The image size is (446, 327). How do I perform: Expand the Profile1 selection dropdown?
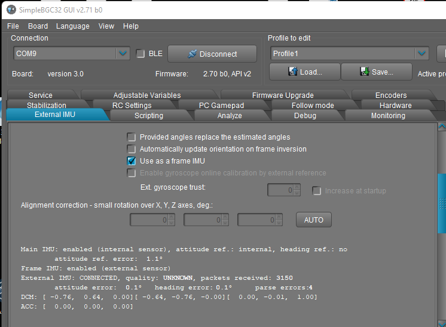click(422, 53)
